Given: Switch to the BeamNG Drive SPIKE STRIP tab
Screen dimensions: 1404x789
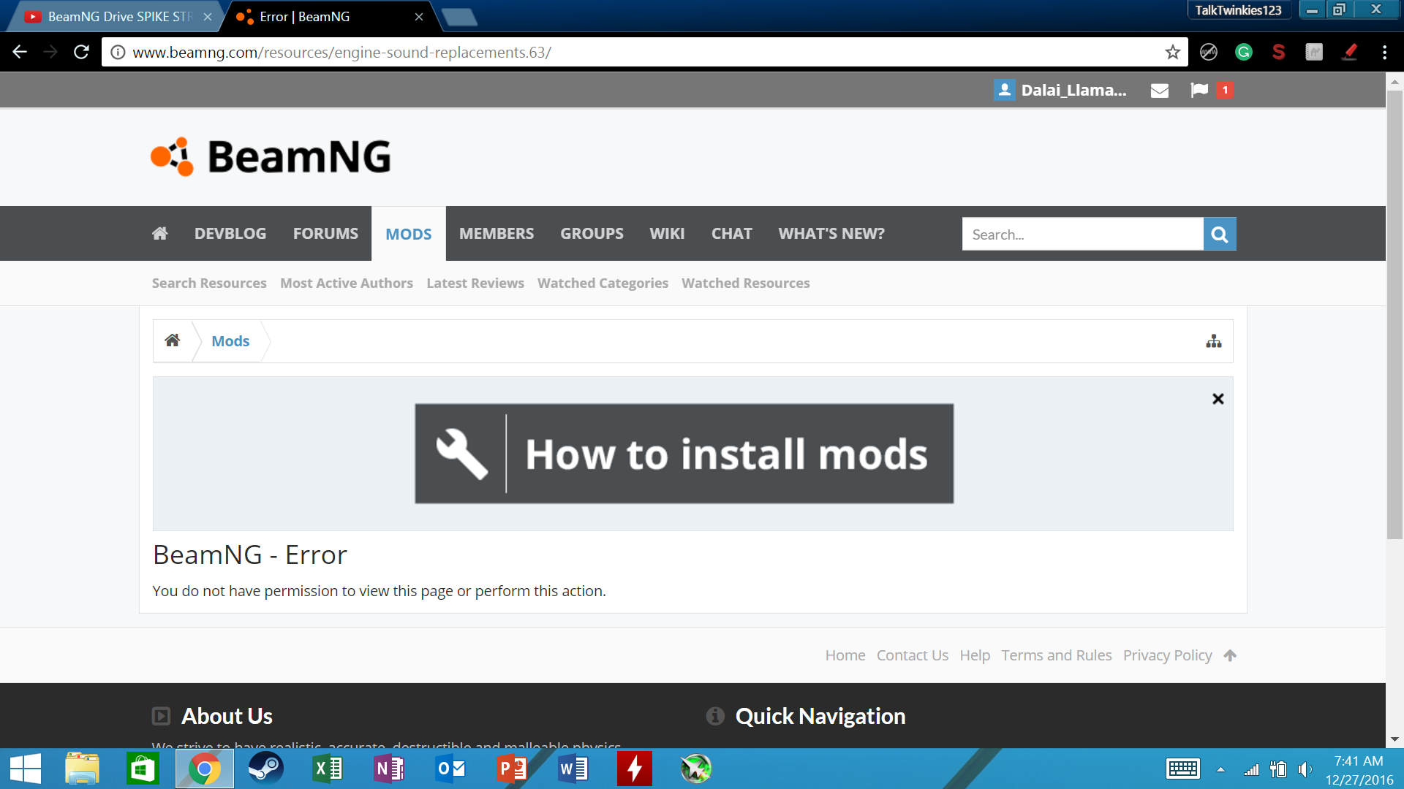Looking at the screenshot, I should tap(117, 16).
